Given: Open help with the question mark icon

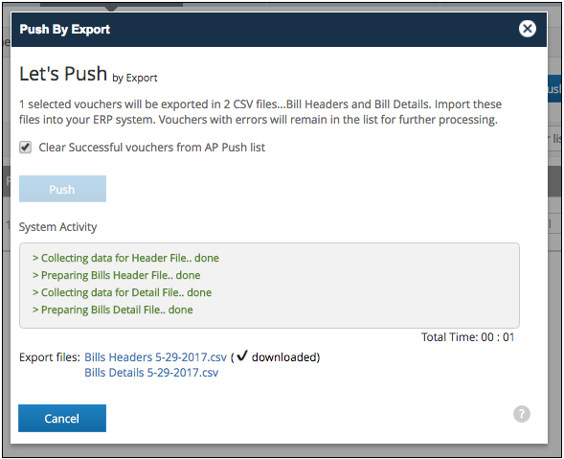Looking at the screenshot, I should pyautogui.click(x=522, y=414).
